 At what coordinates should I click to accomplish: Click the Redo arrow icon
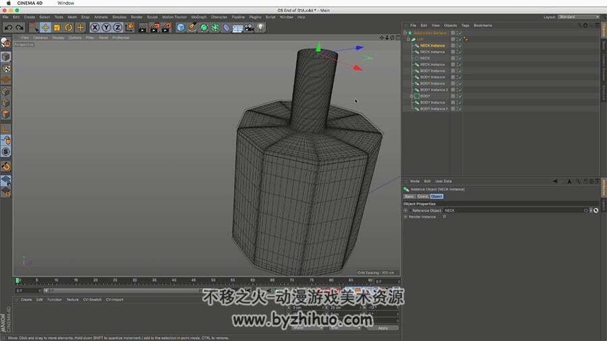(x=20, y=28)
